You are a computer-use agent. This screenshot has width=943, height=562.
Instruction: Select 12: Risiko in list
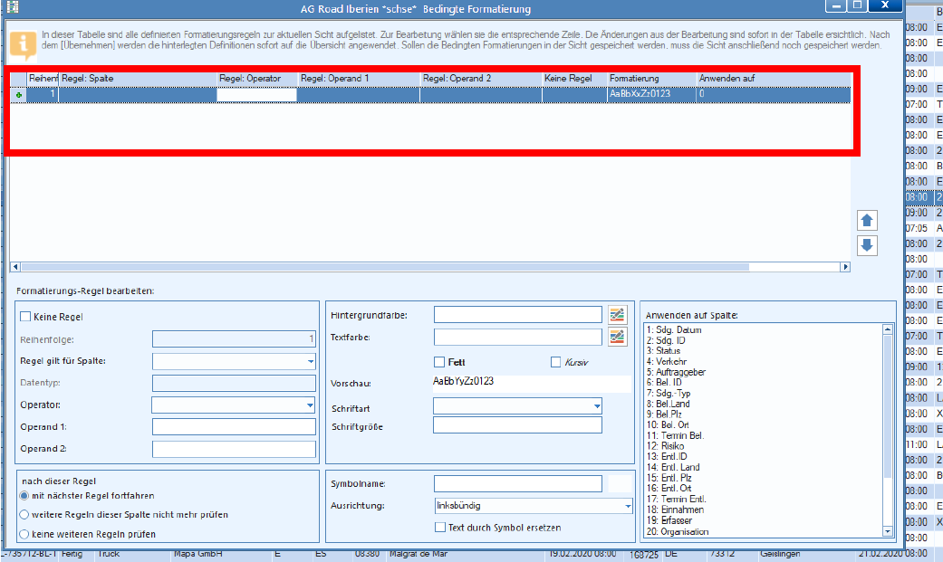665,446
